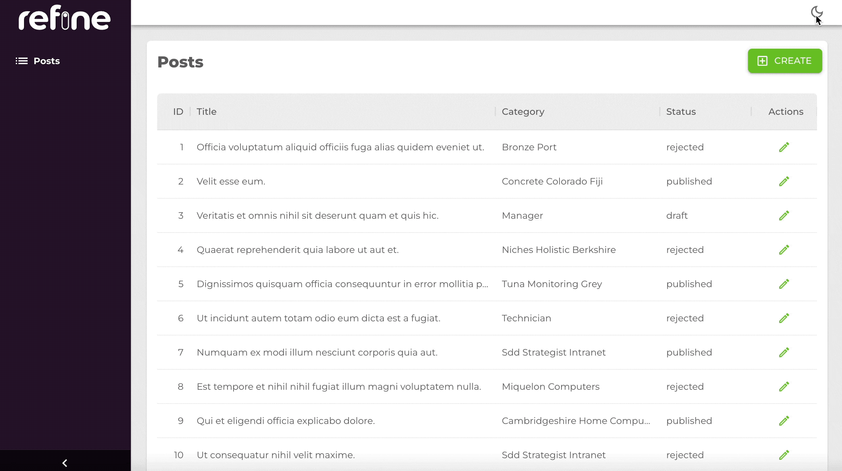Open Posts in the sidebar menu
This screenshot has width=842, height=471.
click(x=46, y=61)
